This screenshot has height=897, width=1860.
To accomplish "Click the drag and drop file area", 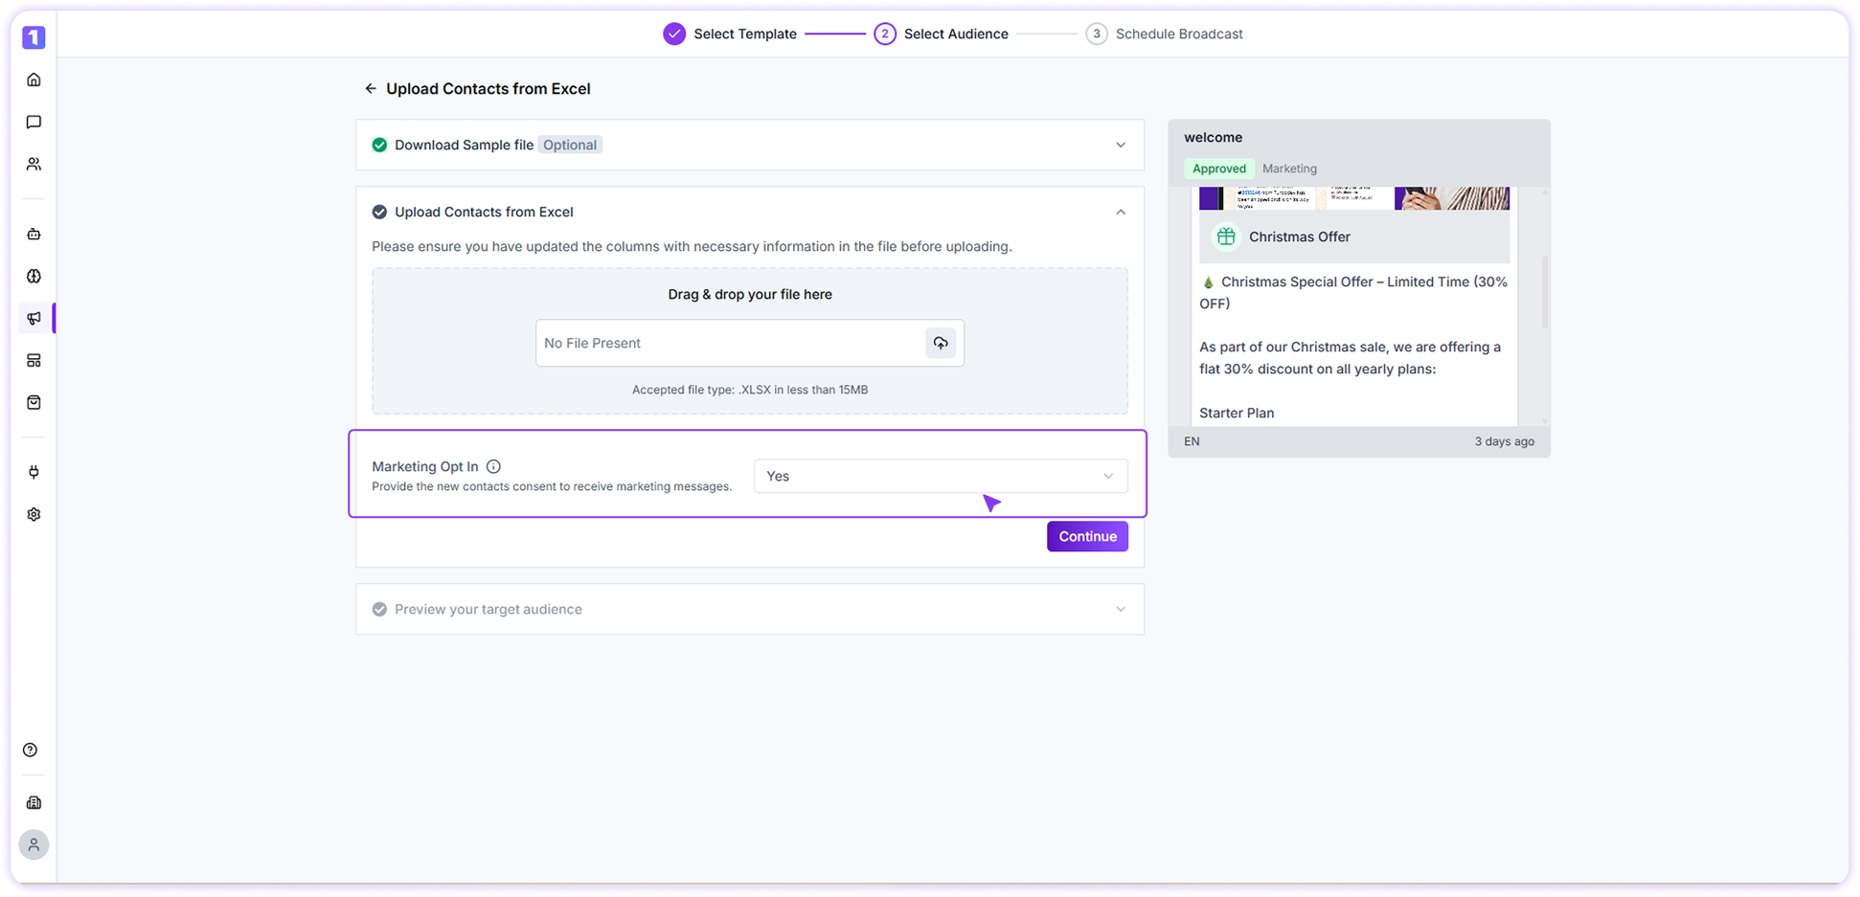I will 750,341.
